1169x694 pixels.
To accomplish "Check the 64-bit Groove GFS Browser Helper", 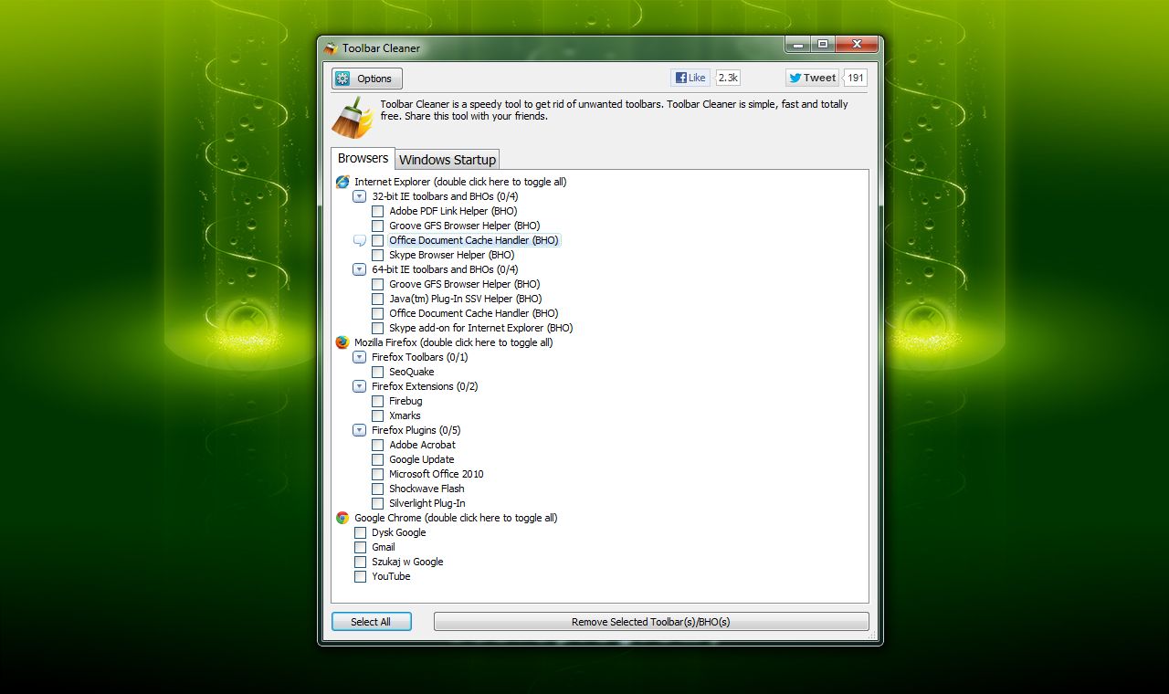I will [x=377, y=284].
